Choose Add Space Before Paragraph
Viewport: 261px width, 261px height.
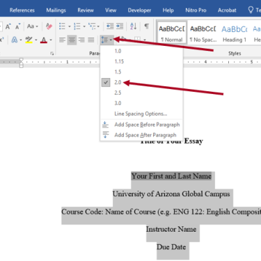point(141,125)
